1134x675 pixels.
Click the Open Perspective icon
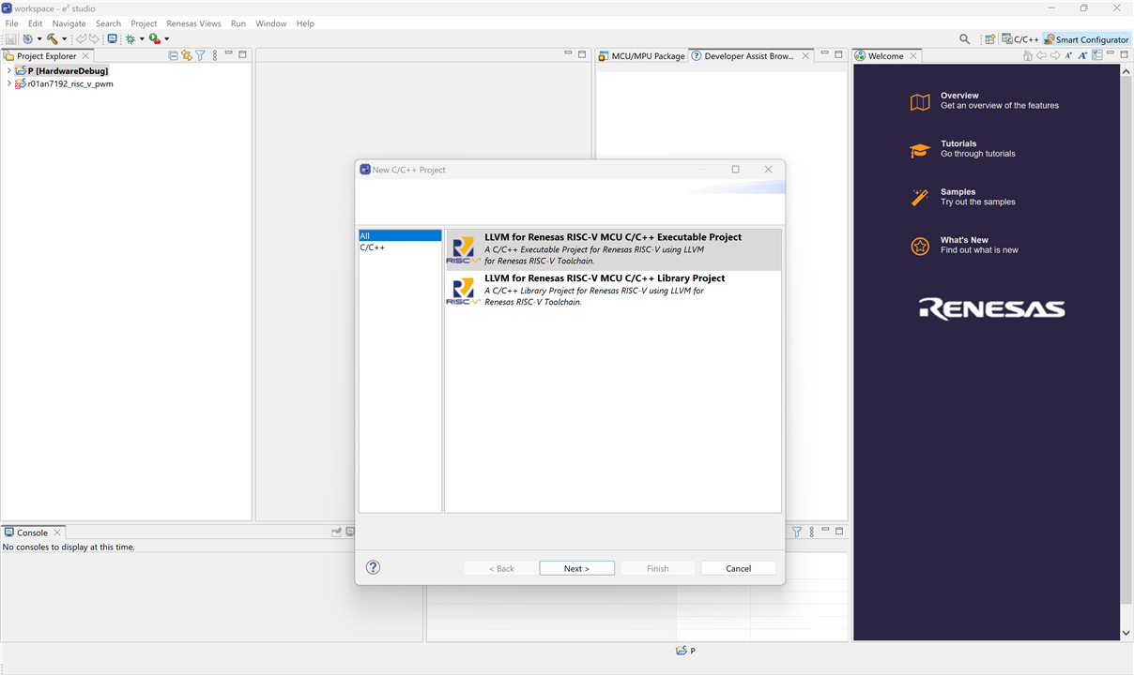pyautogui.click(x=989, y=39)
